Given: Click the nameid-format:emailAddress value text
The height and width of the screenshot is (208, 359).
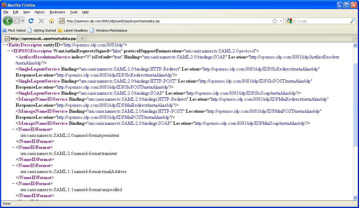Looking at the screenshot, I should tap(73, 172).
